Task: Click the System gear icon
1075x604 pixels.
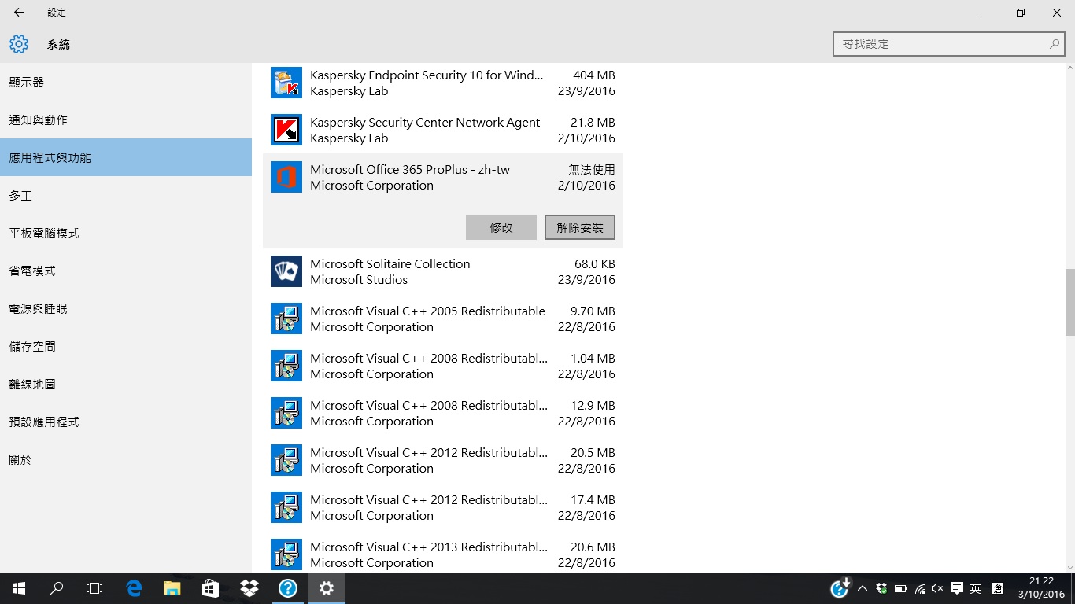Action: [19, 44]
